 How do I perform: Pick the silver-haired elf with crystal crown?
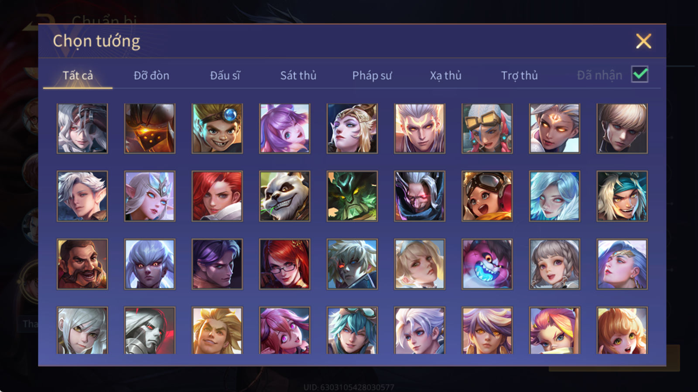tap(150, 196)
